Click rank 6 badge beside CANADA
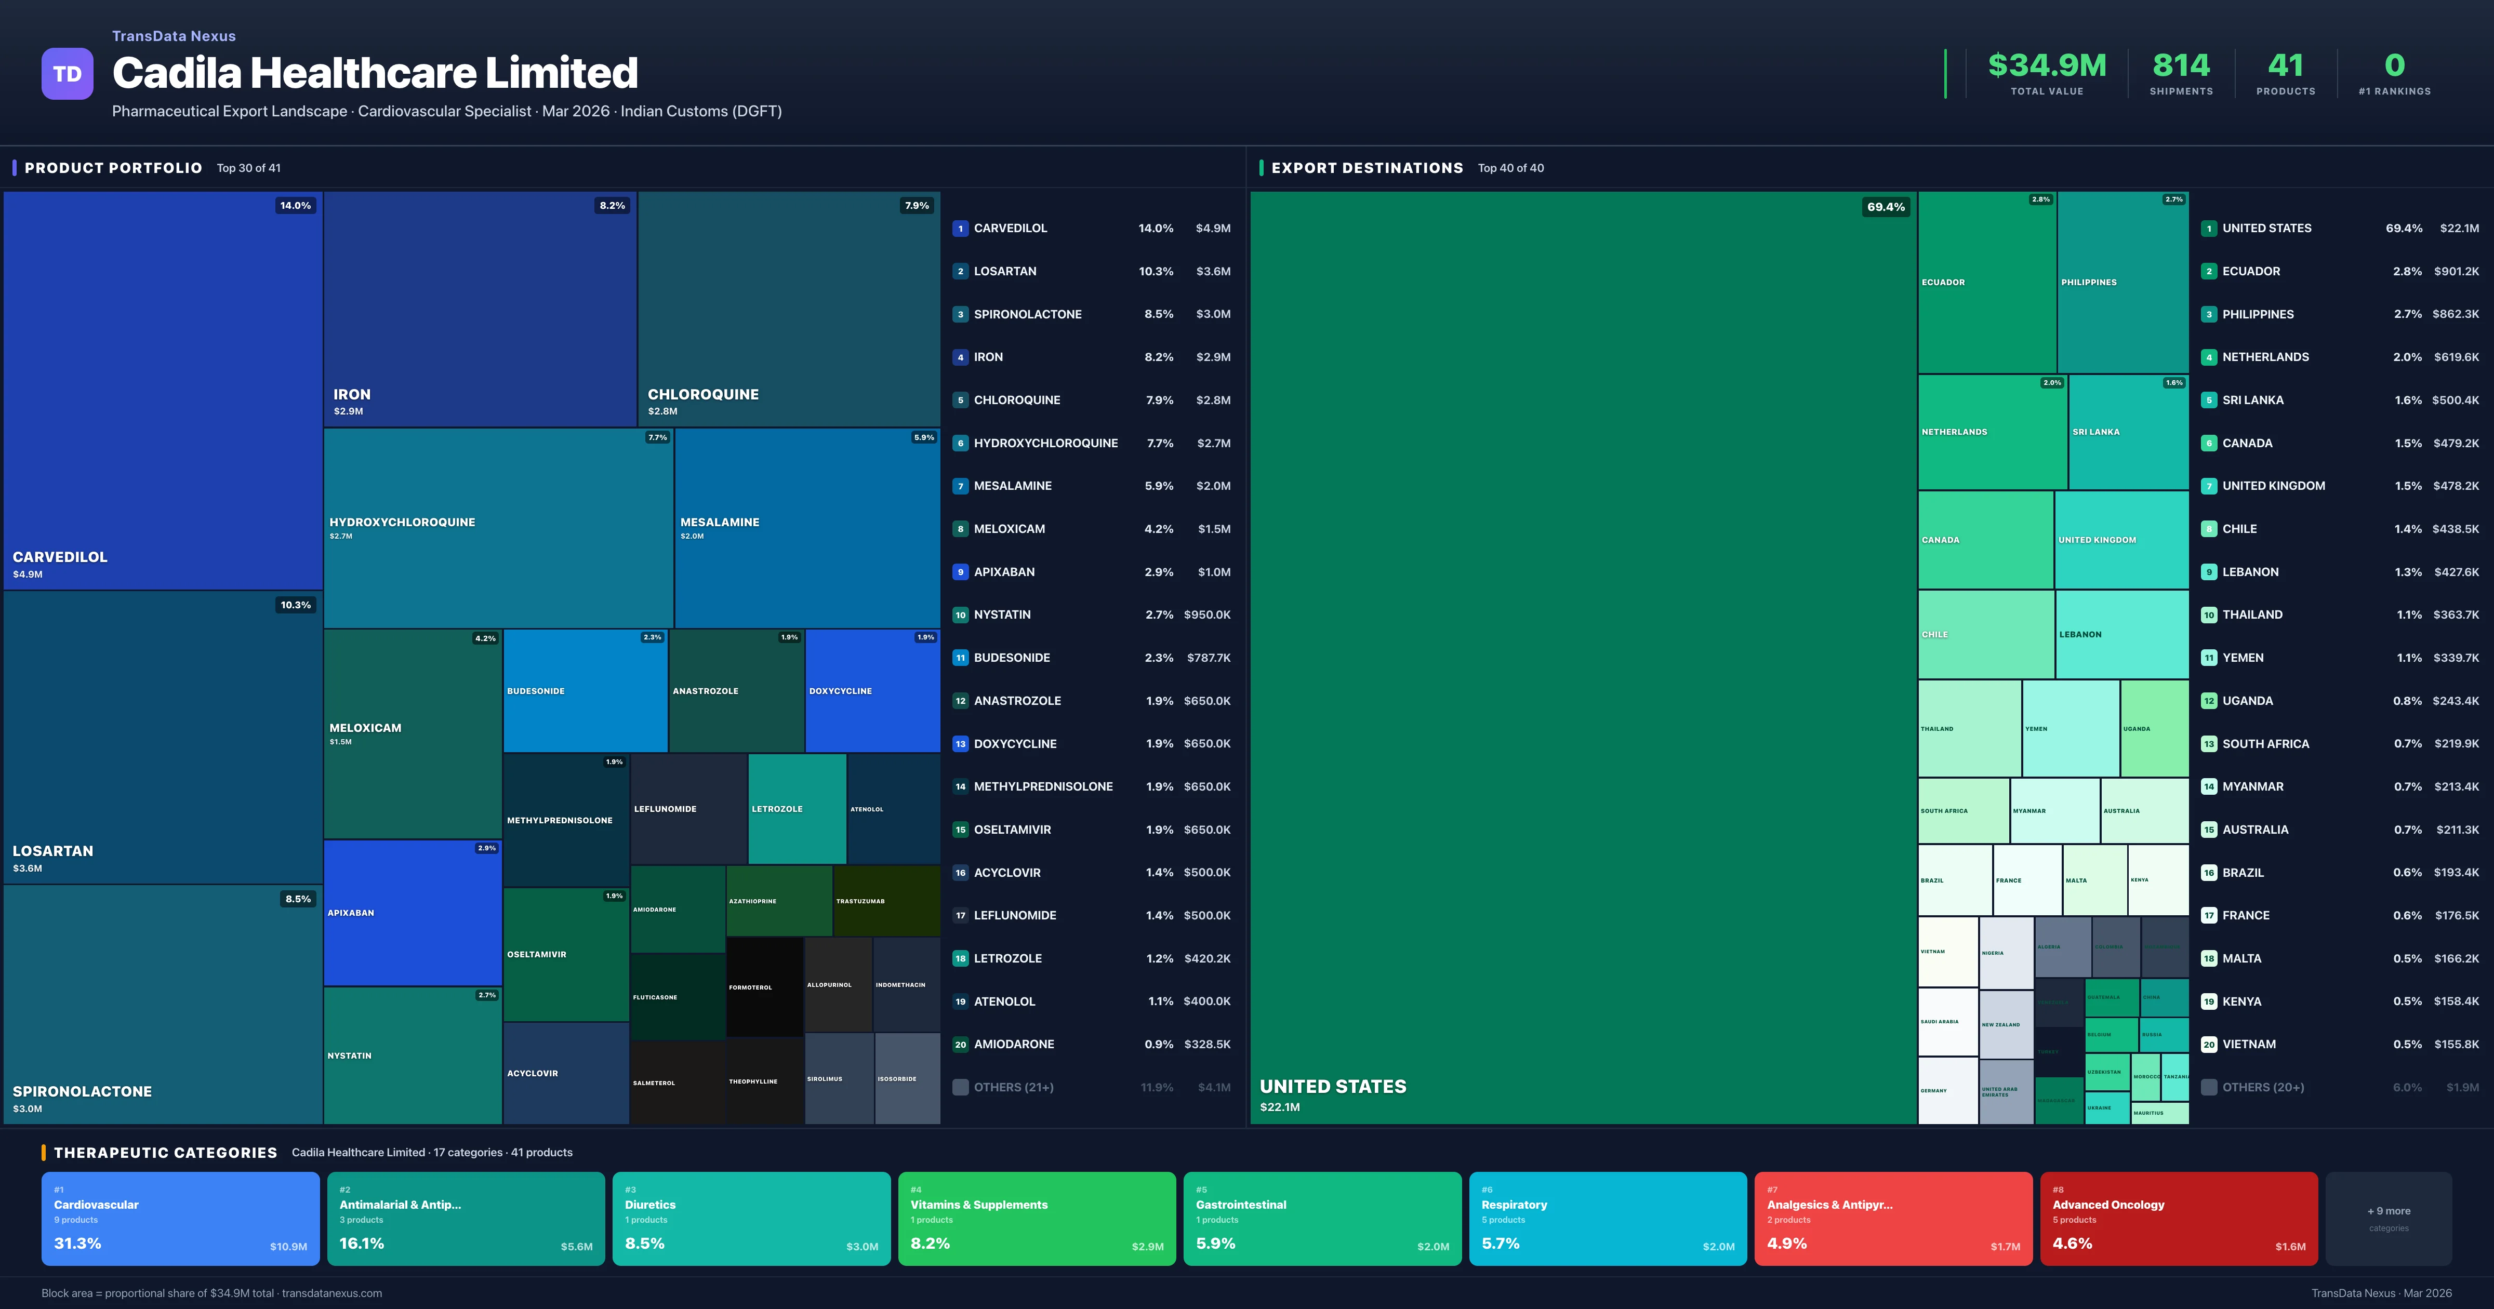Viewport: 2494px width, 1309px height. (2208, 444)
